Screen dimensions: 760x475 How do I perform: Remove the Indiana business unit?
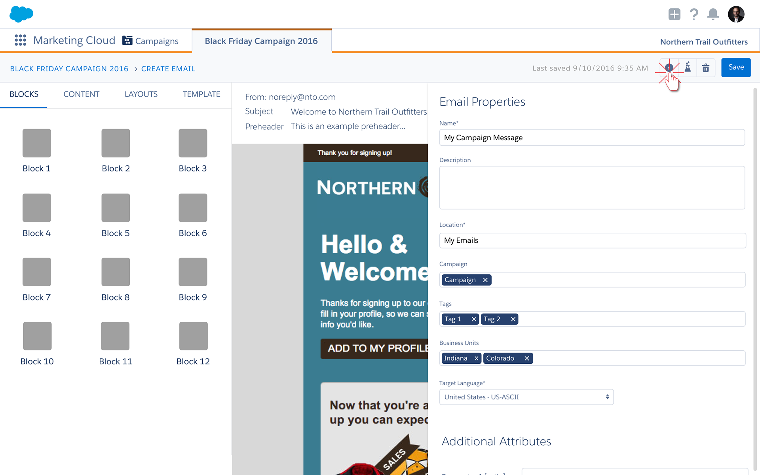(x=476, y=358)
